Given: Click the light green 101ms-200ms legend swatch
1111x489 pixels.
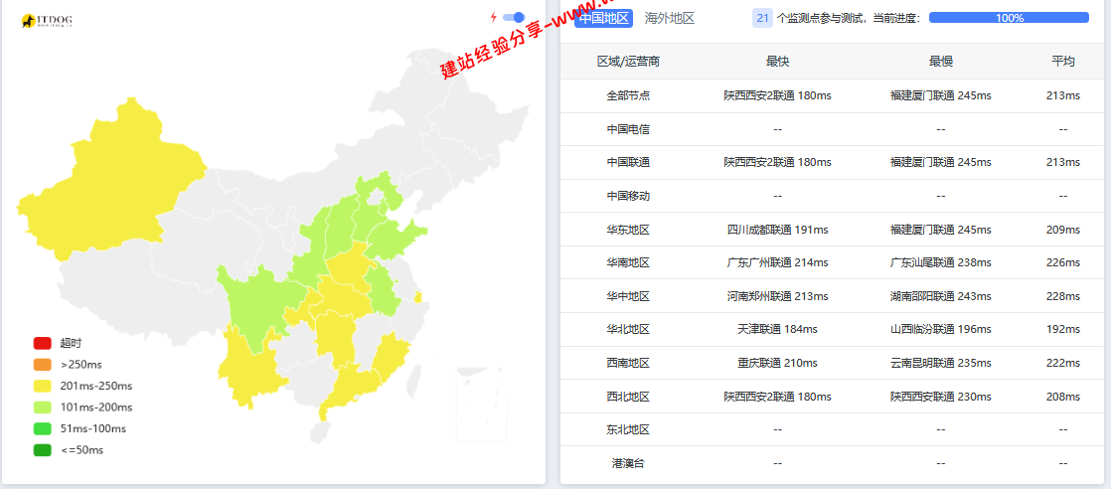Looking at the screenshot, I should coord(43,407).
